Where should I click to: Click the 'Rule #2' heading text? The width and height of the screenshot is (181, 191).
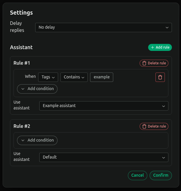22,126
